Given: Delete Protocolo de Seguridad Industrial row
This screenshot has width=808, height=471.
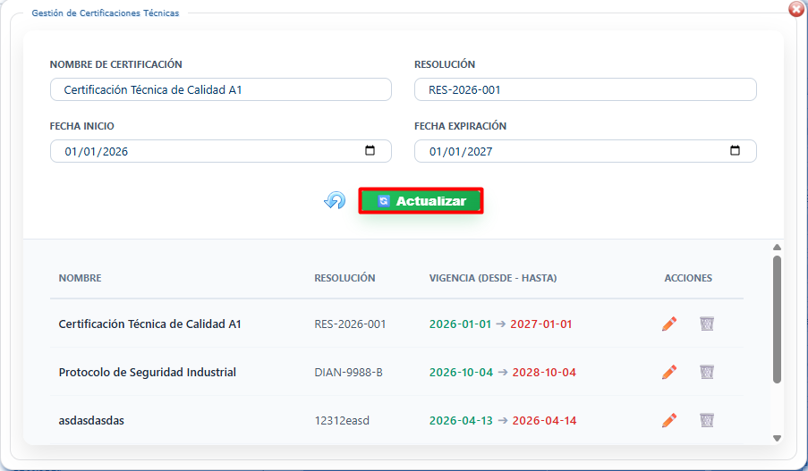Looking at the screenshot, I should (x=707, y=372).
